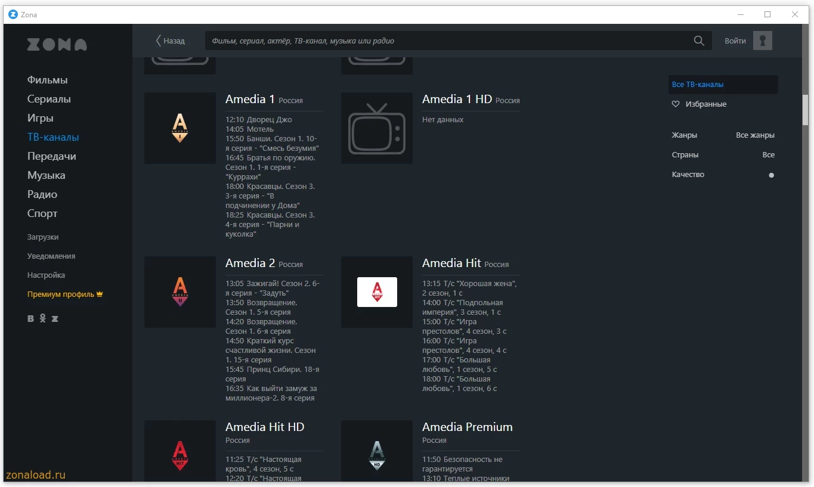The image size is (814, 487).
Task: Open the Сериалы section
Action: tap(49, 99)
